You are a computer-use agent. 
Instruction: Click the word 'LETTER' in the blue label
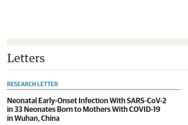coord(47,84)
